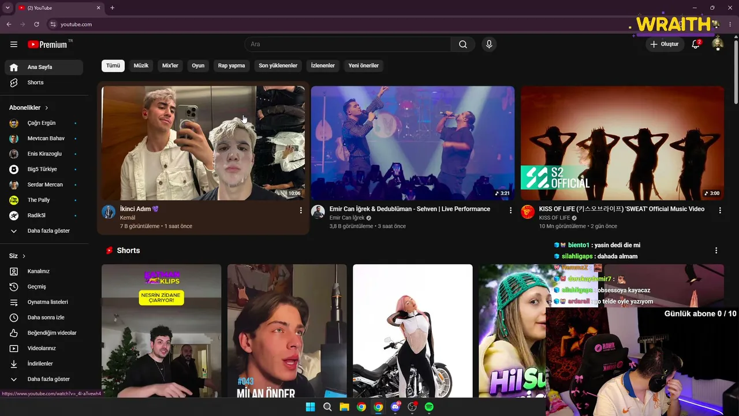Go to Ana Sayfa in sidebar
This screenshot has height=416, width=739.
pyautogui.click(x=44, y=67)
